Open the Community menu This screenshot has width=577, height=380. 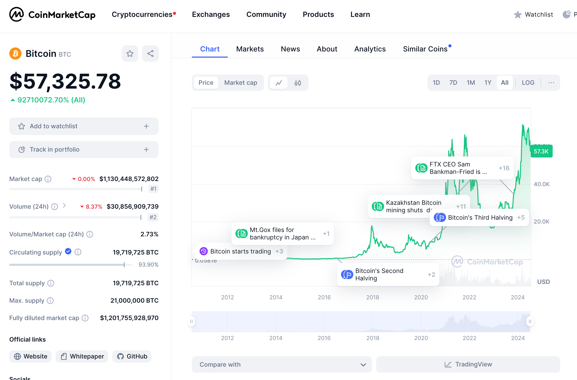click(266, 14)
